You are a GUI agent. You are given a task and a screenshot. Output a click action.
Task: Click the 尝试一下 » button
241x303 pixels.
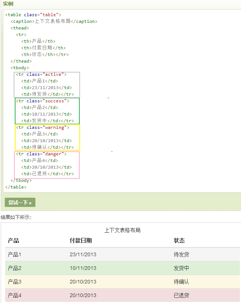pos(20,202)
